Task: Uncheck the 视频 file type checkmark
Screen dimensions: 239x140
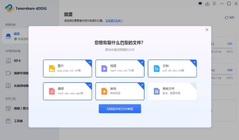Action: coord(142,62)
